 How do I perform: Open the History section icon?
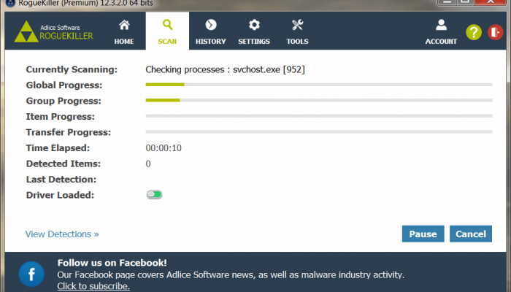point(210,26)
